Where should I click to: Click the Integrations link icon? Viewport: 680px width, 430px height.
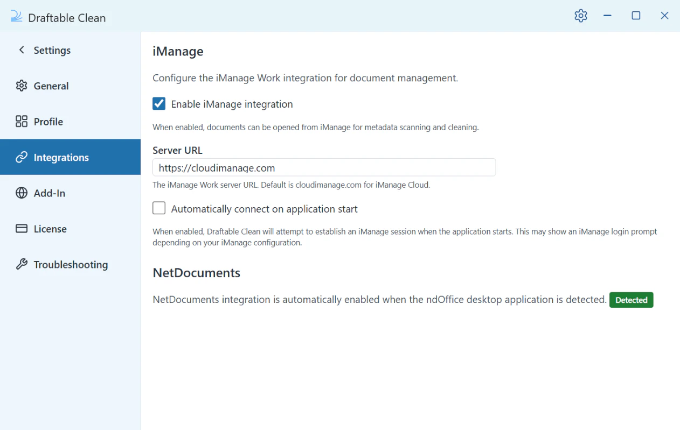click(22, 157)
